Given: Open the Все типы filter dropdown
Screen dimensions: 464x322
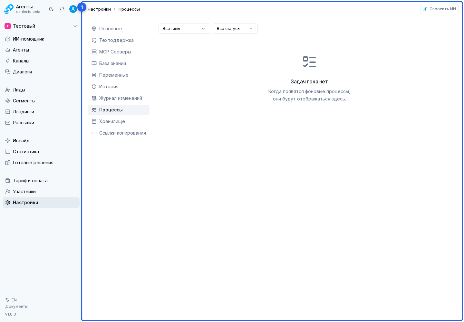Looking at the screenshot, I should coord(184,29).
